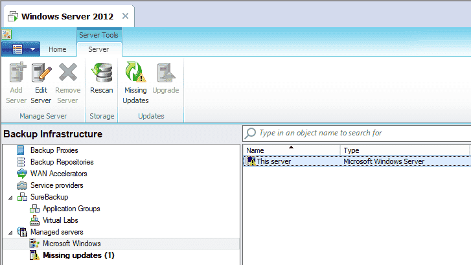Screen dimensions: 471x265
Task: Click the Server Tools contextual tab header
Action: coord(99,35)
